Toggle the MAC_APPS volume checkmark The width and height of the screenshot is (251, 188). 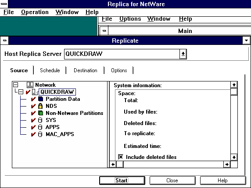(33, 134)
